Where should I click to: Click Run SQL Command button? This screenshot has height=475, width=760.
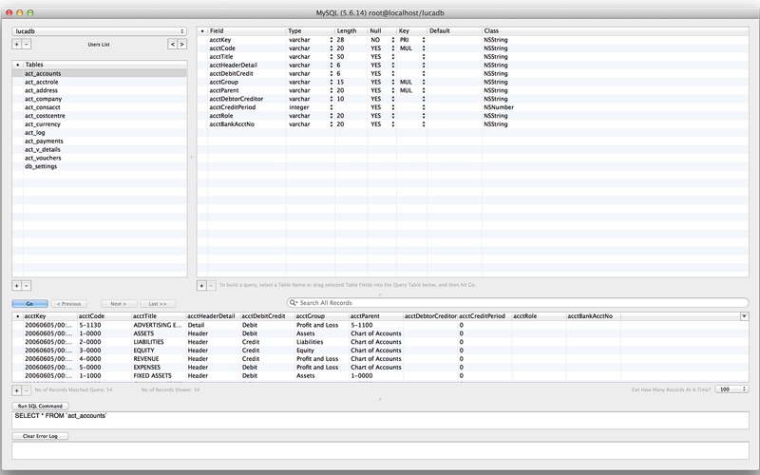[40, 406]
